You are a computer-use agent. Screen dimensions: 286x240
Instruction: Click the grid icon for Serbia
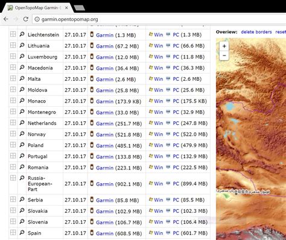click(13, 200)
